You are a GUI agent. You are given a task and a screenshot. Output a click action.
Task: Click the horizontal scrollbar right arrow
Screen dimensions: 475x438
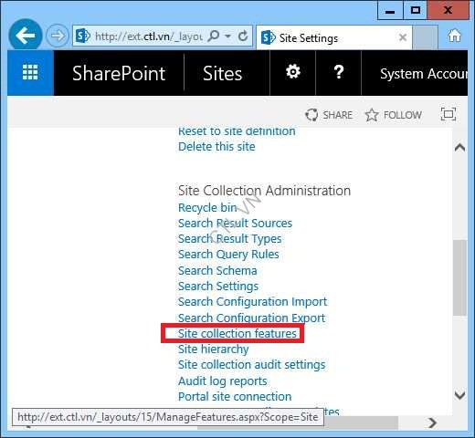[432, 422]
